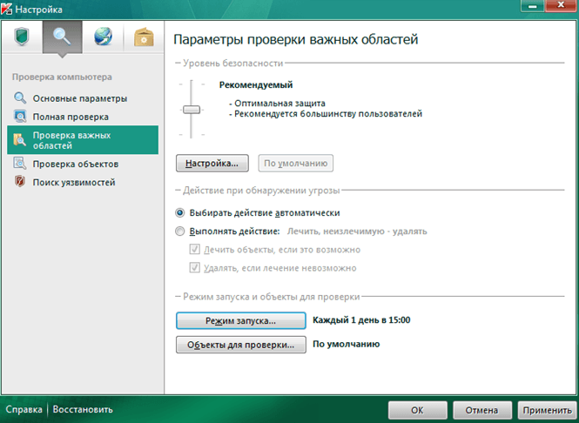The height and width of the screenshot is (423, 579).
Task: Open the Advanced settings box tab icon
Action: click(x=141, y=37)
